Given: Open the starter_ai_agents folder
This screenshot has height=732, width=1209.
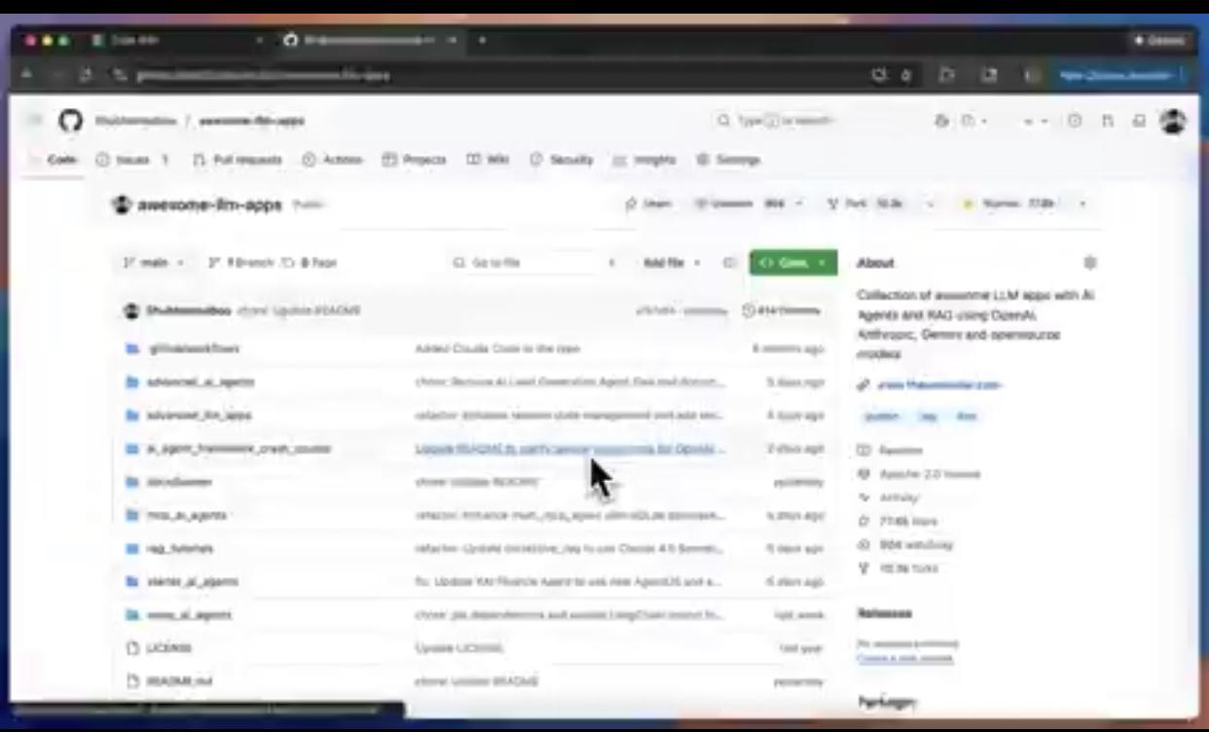Looking at the screenshot, I should [193, 581].
